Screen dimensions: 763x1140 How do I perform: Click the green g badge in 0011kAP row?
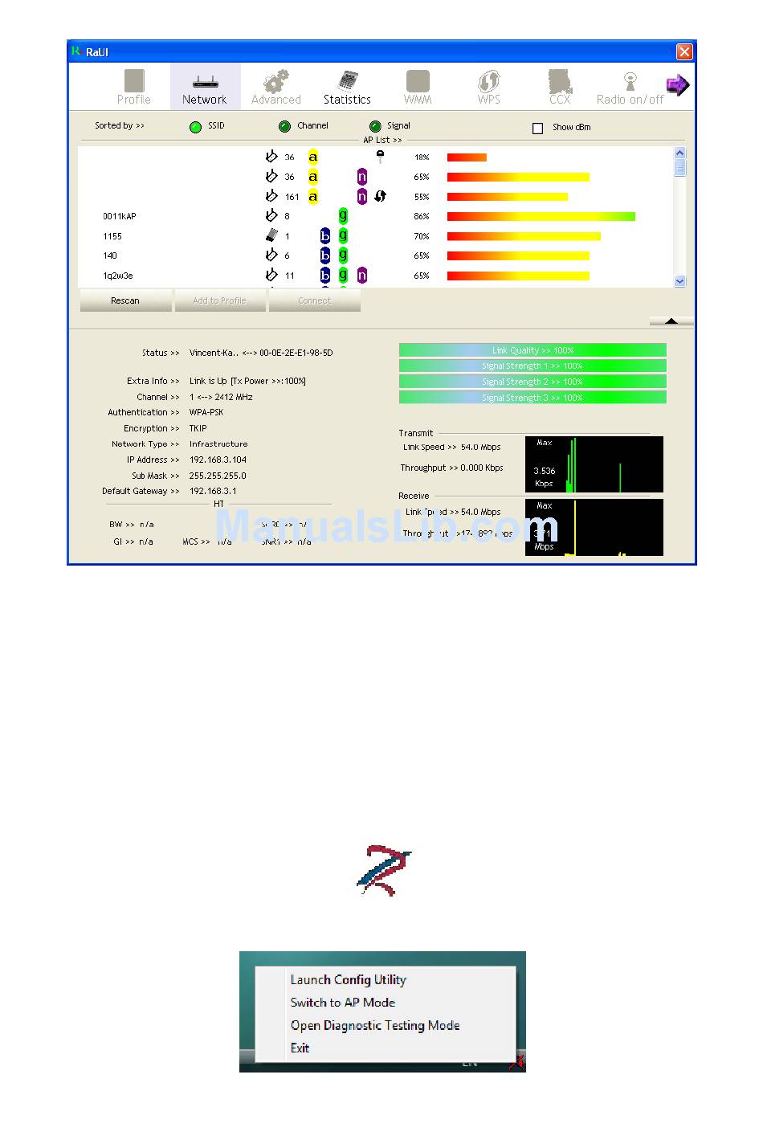(343, 215)
